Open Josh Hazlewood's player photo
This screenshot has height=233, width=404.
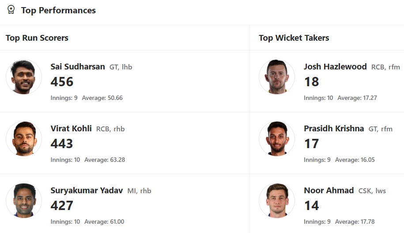pyautogui.click(x=277, y=77)
